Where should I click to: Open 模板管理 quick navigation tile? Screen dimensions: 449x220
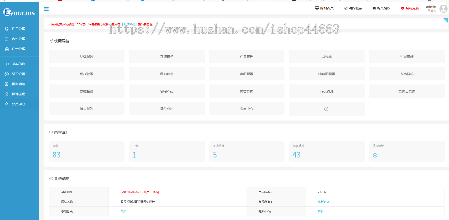click(87, 74)
